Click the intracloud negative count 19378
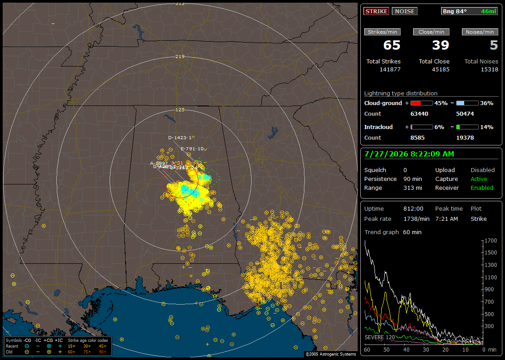The width and height of the screenshot is (505, 360). [x=465, y=138]
